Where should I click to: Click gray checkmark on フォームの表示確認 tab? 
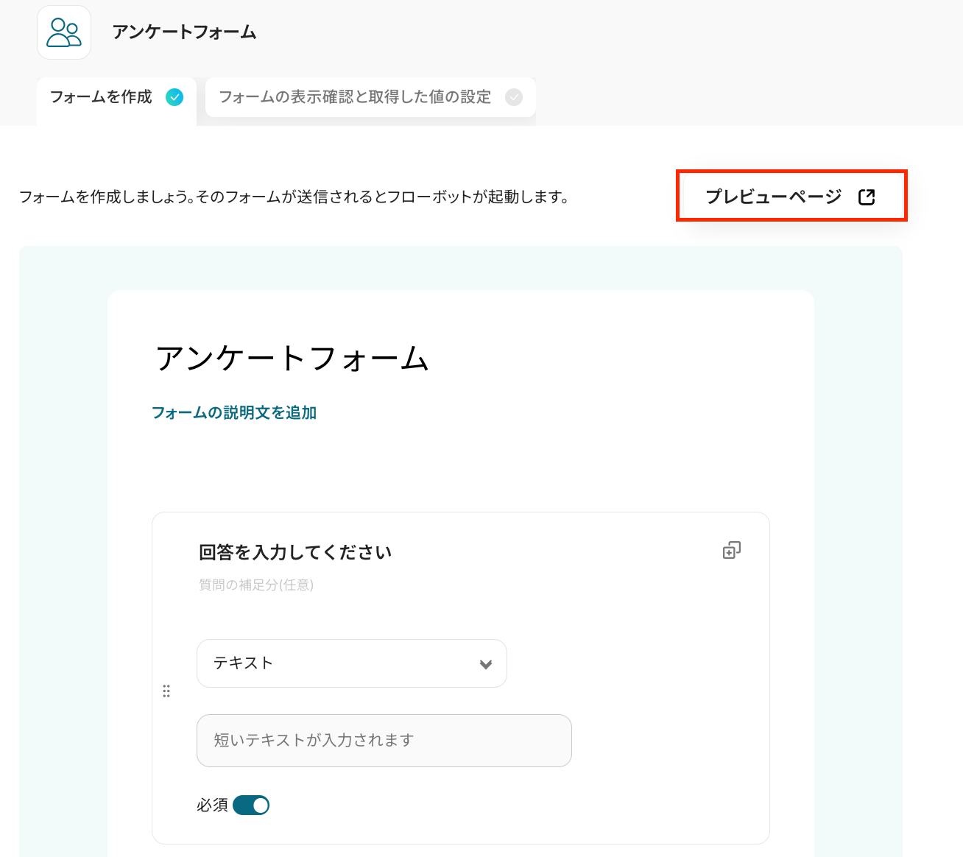[x=514, y=97]
